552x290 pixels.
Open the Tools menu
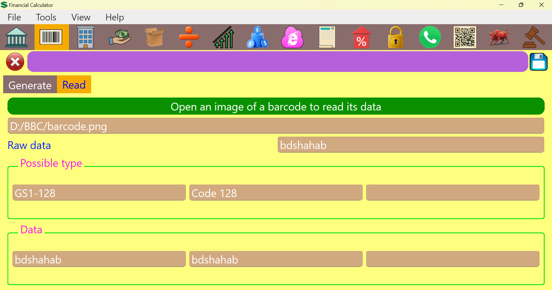(x=46, y=17)
